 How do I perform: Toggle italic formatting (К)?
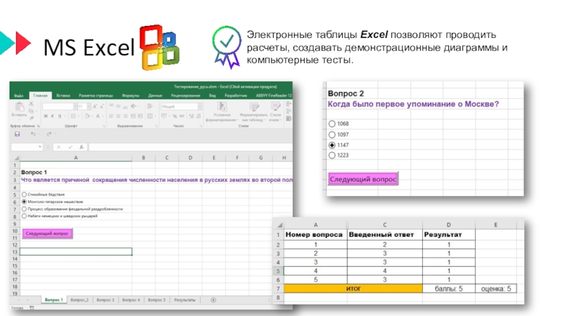click(52, 116)
